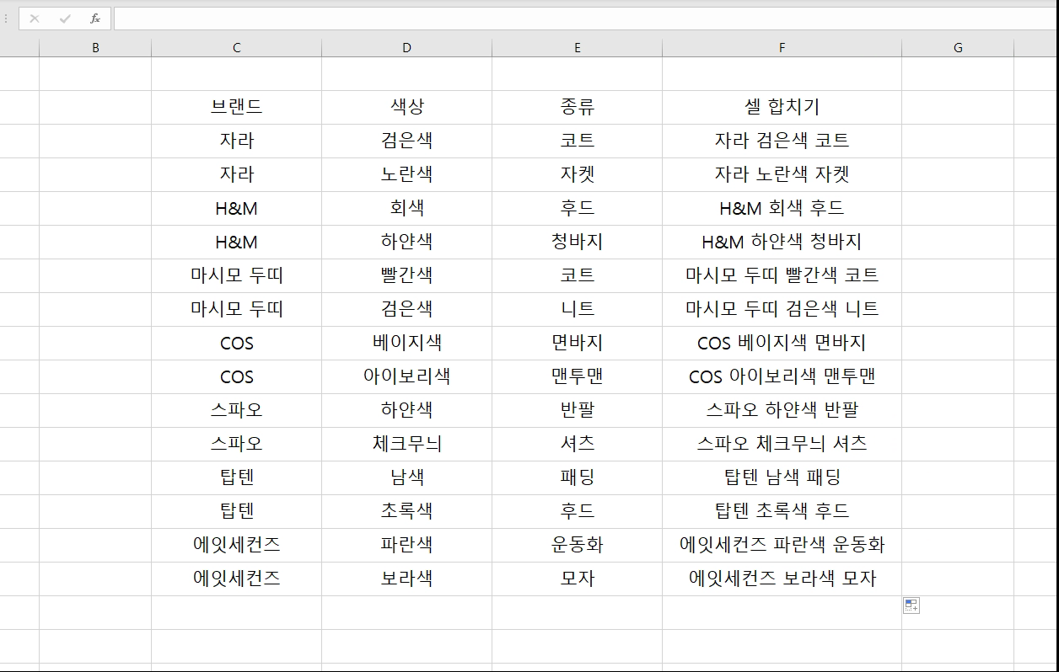Click the 면바지 type cell
The width and height of the screenshot is (1059, 672).
coord(577,343)
